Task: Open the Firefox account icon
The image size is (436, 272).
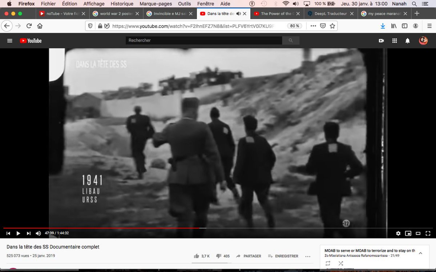Action: coord(415,26)
